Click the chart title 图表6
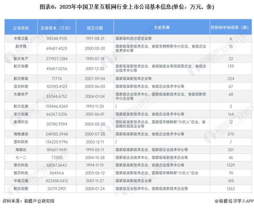Screen dimensions: 254x208 point(127,7)
